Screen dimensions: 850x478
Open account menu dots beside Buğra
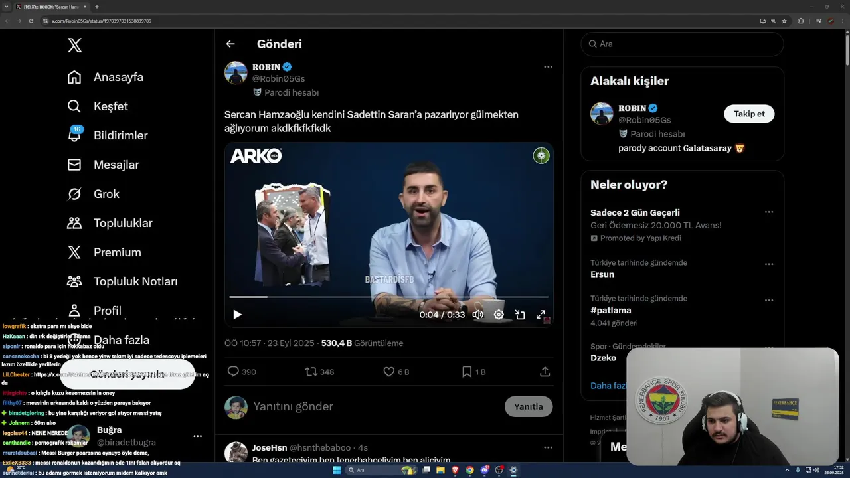click(x=197, y=436)
